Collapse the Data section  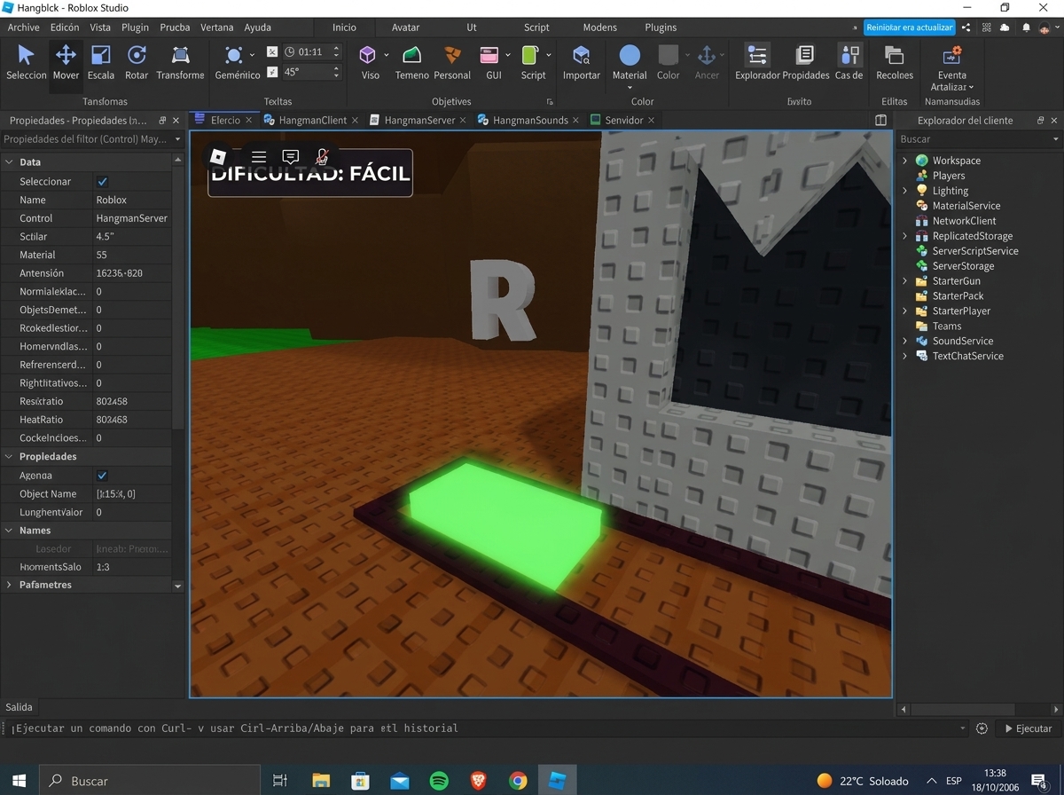[9, 162]
